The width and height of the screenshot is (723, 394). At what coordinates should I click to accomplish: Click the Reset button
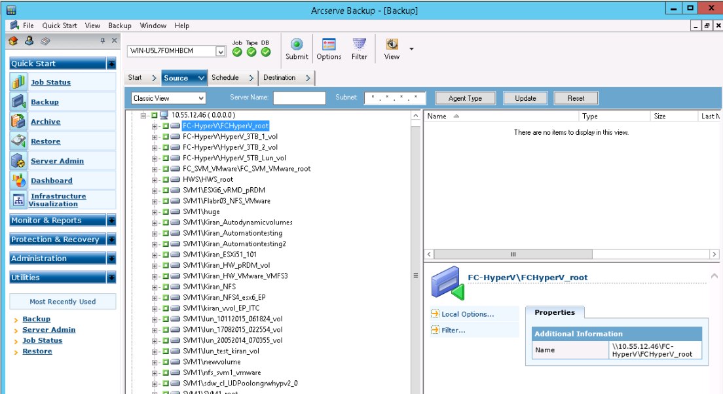tap(576, 98)
